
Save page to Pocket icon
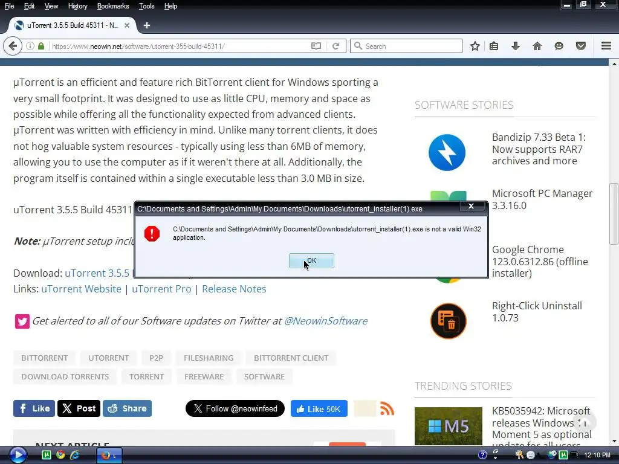(581, 46)
